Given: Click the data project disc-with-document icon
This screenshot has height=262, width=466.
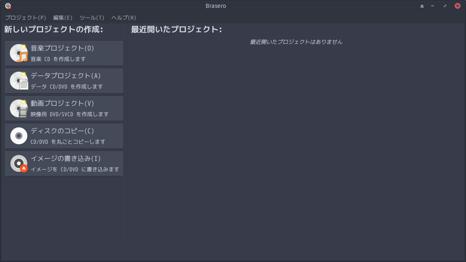Looking at the screenshot, I should tap(19, 81).
